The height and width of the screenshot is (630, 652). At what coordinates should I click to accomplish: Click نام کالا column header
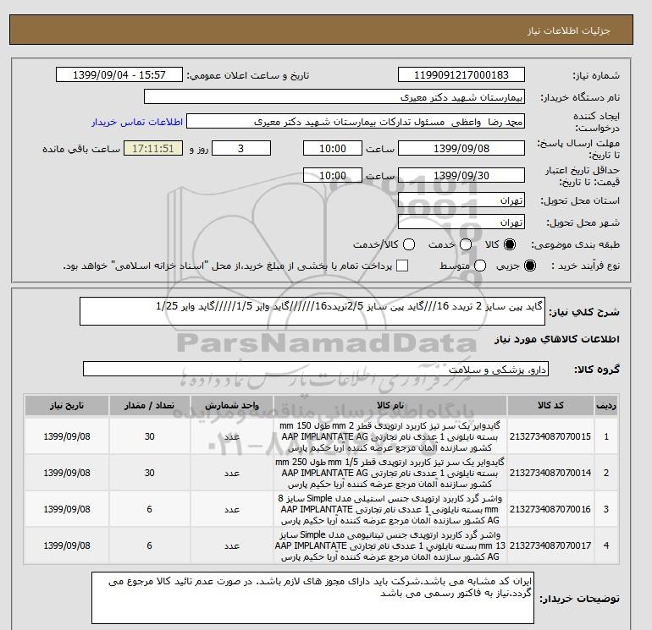pyautogui.click(x=390, y=405)
